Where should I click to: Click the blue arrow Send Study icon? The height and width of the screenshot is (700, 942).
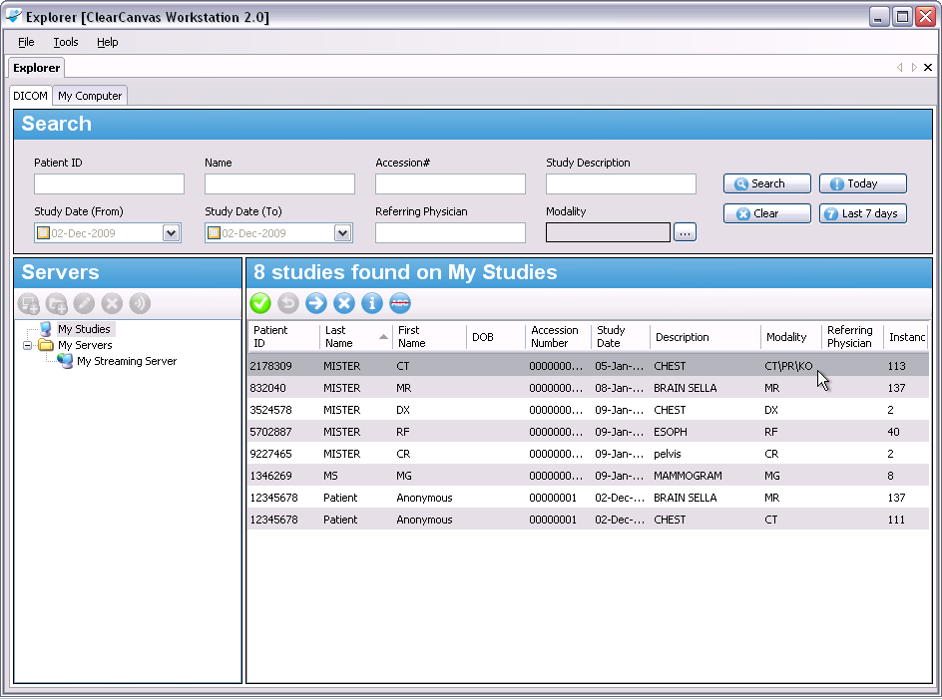click(x=316, y=303)
